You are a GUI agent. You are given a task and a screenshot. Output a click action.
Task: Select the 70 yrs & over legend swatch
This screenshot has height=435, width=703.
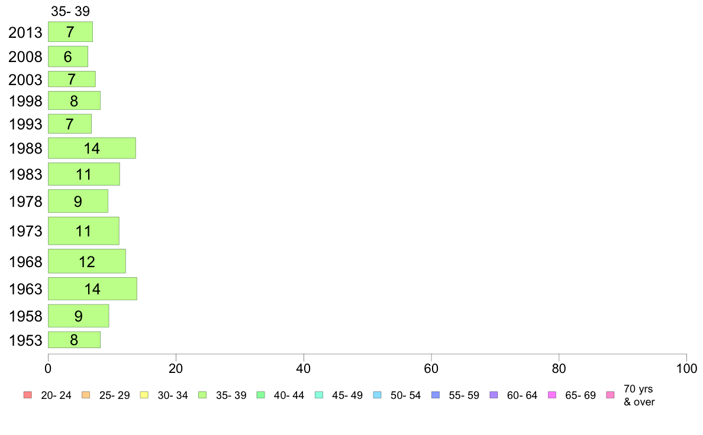610,395
